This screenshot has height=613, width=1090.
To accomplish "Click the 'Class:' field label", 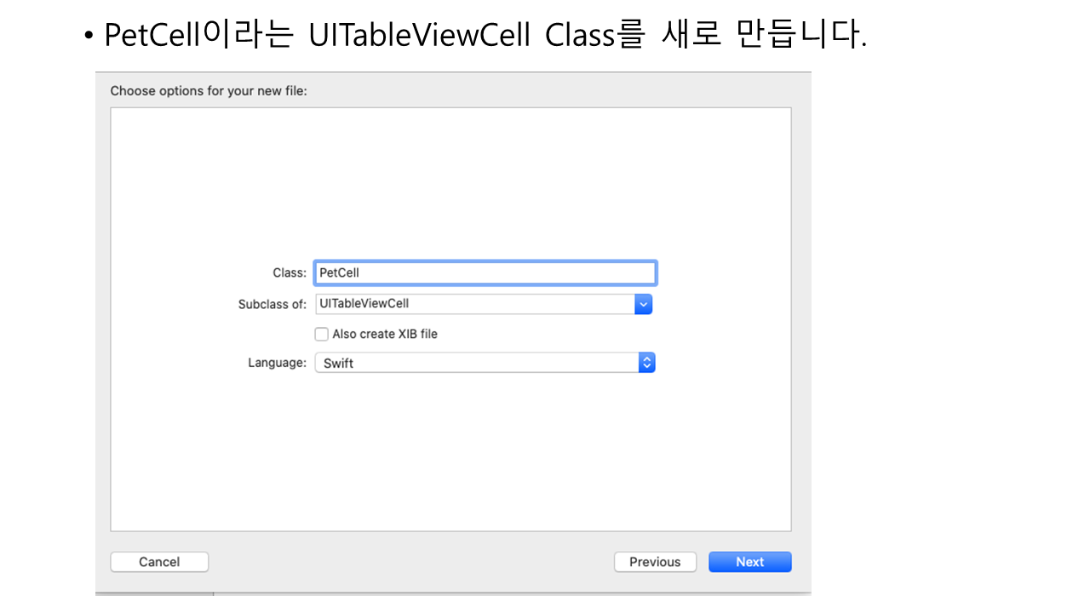I will 290,273.
